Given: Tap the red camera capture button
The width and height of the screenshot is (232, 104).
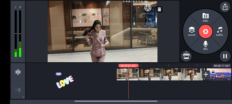Looking at the screenshot, I should point(205,31).
